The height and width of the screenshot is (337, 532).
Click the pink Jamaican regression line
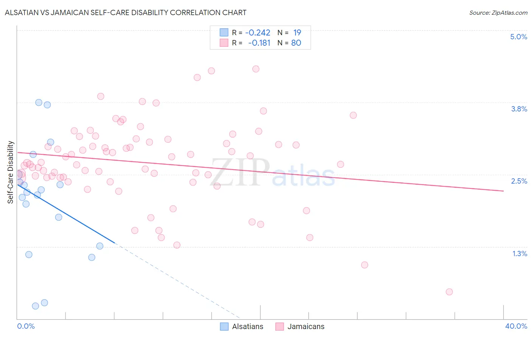point(261,172)
